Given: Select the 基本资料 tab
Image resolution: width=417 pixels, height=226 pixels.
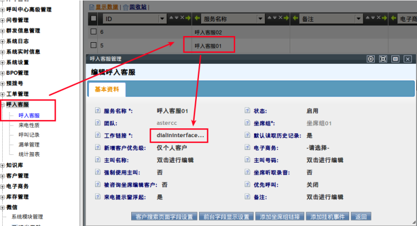Looking at the screenshot, I should click(107, 89).
